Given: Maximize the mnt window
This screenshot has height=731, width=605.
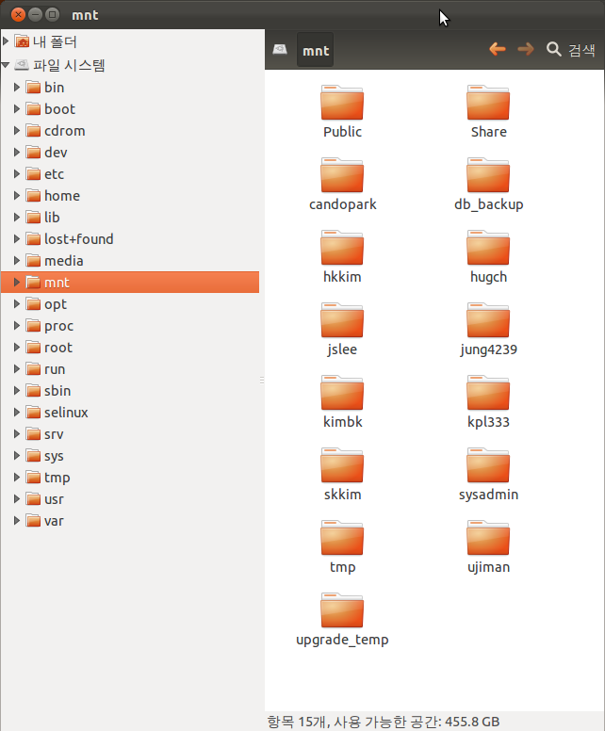Looking at the screenshot, I should tap(52, 14).
